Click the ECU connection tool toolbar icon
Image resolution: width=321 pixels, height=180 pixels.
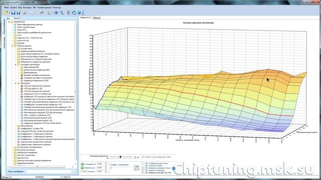68,12
